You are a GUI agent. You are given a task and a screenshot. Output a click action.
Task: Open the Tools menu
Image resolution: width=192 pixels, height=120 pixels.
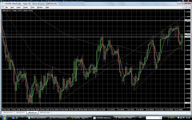click(x=32, y=7)
